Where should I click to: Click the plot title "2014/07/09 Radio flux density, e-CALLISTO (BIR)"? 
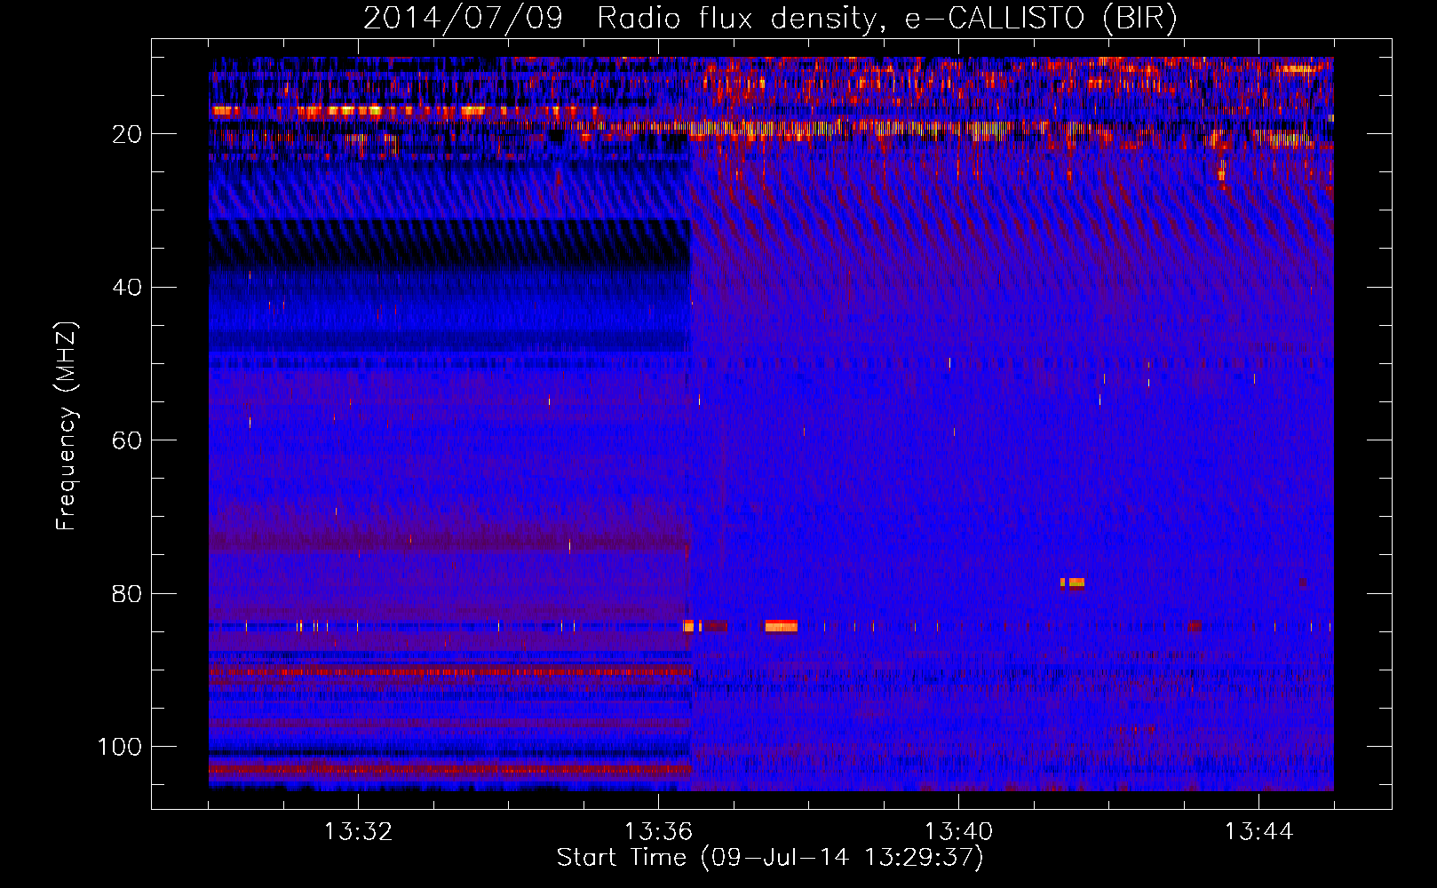click(x=770, y=18)
